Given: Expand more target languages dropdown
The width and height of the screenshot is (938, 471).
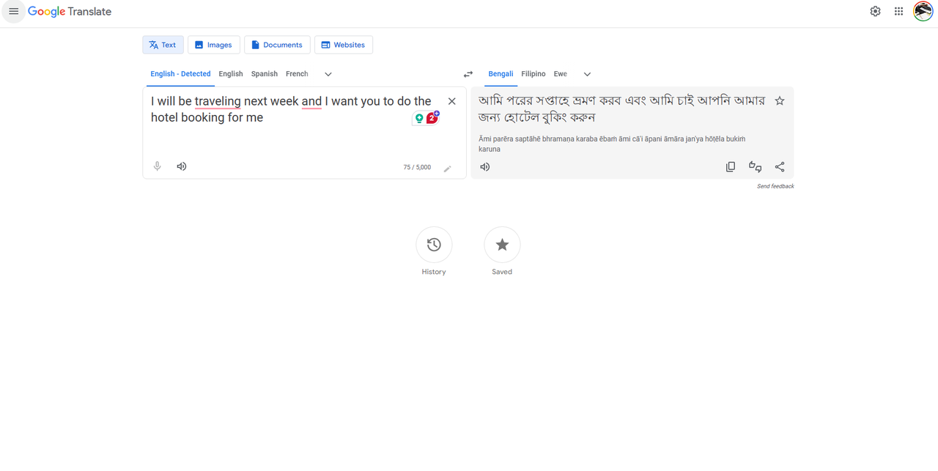Looking at the screenshot, I should pos(587,74).
